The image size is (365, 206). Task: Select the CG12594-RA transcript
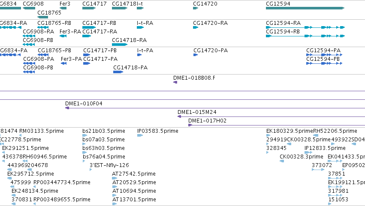pyautogui.click(x=305, y=27)
